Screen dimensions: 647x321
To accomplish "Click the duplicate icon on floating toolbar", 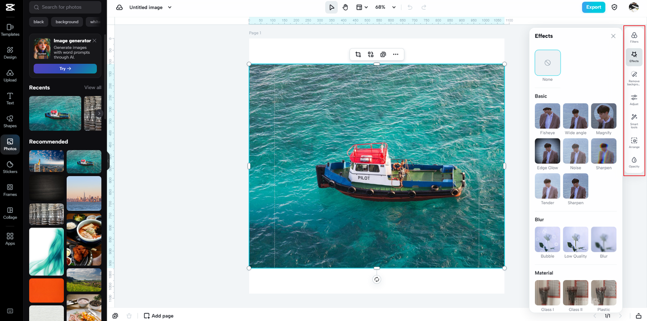I will [x=383, y=55].
